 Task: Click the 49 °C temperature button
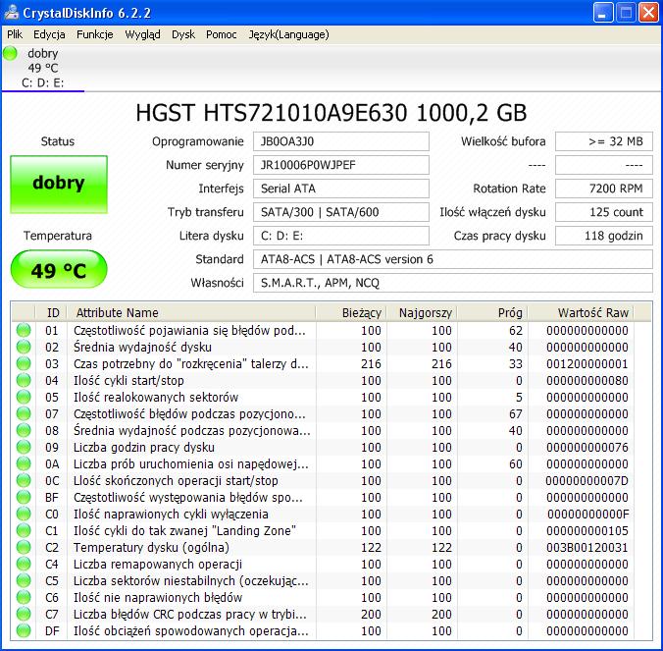(59, 270)
